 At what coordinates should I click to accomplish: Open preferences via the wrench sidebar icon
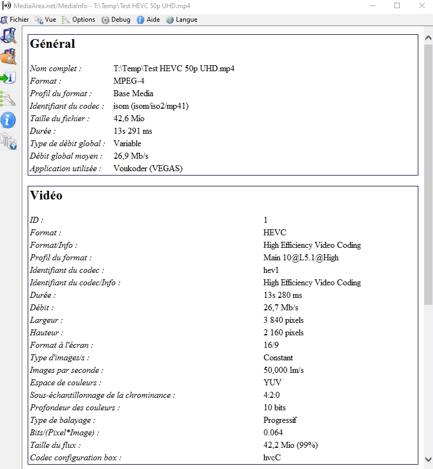[x=8, y=99]
